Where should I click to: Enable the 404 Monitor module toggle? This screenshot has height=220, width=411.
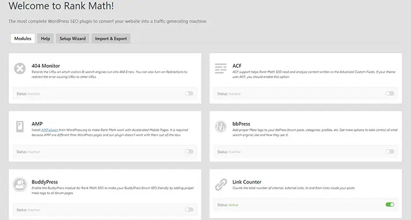(x=189, y=93)
